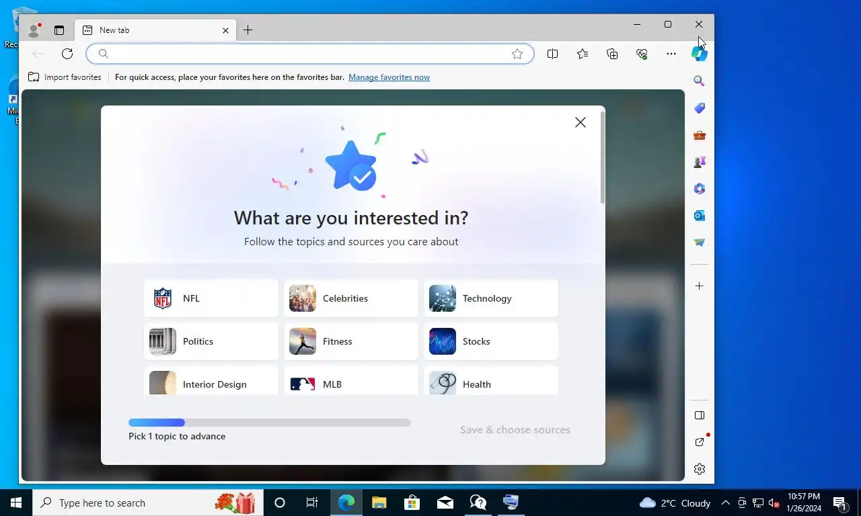Viewport: 861px width, 516px height.
Task: Open sidebar Shopping tag icon
Action: 700,108
